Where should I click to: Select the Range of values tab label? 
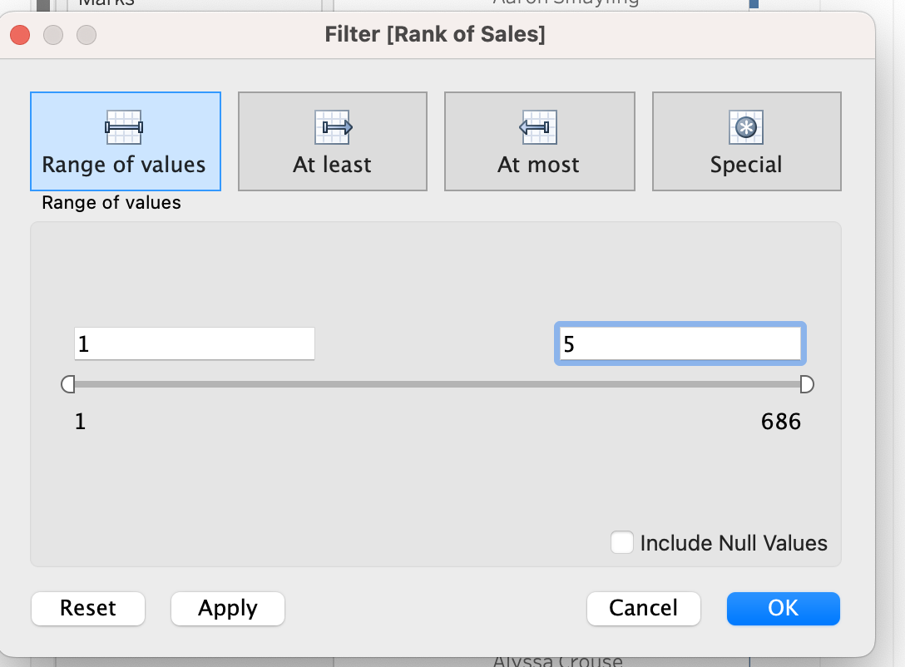click(123, 165)
